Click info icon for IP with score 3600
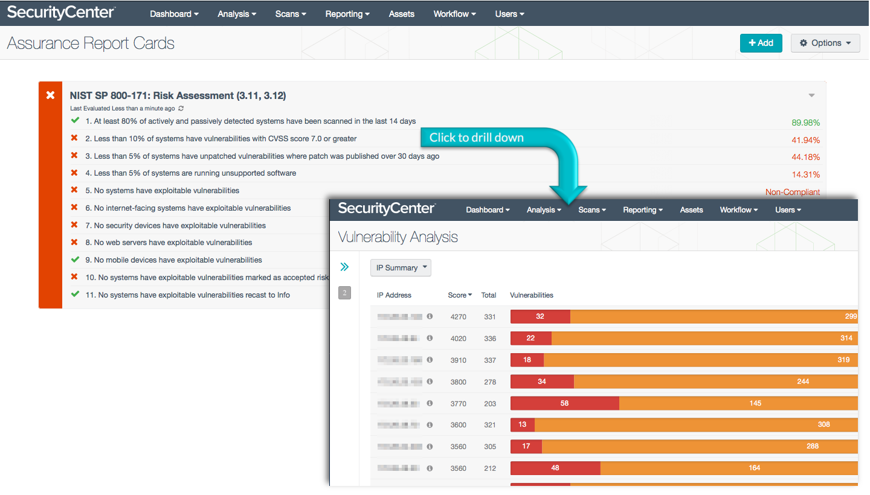 tap(430, 425)
